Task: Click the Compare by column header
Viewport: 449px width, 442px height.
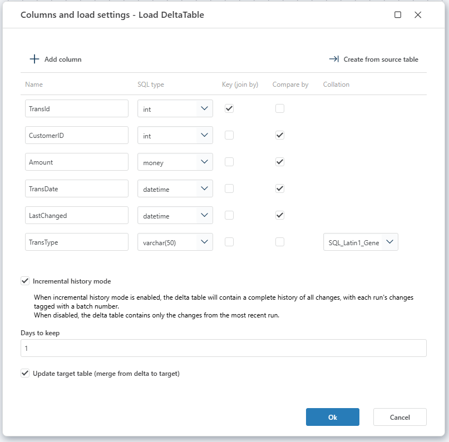Action: pyautogui.click(x=290, y=85)
